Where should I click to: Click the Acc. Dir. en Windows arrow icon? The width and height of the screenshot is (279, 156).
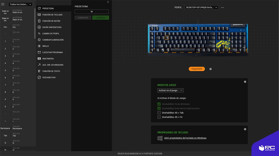pos(39,65)
